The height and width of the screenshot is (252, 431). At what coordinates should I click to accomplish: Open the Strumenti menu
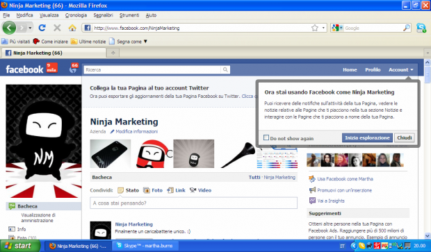point(129,15)
